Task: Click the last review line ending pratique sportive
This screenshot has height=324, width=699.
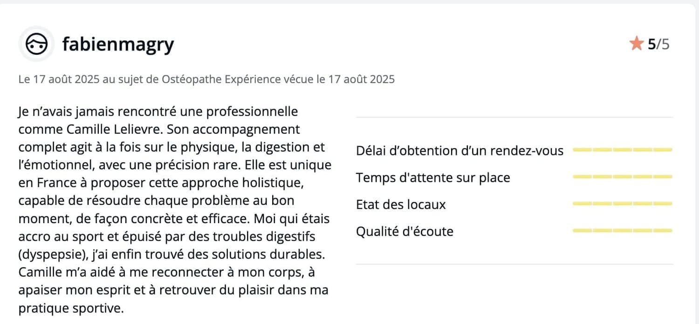Action: point(71,308)
